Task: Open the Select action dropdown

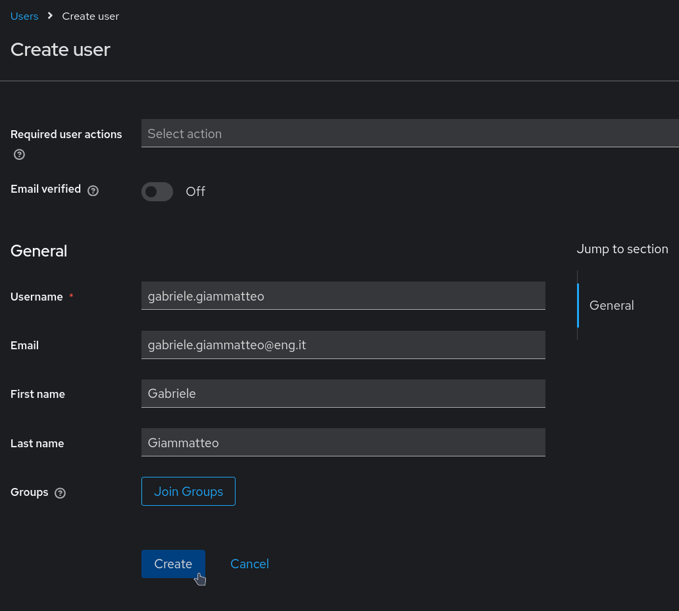Action: pyautogui.click(x=410, y=134)
